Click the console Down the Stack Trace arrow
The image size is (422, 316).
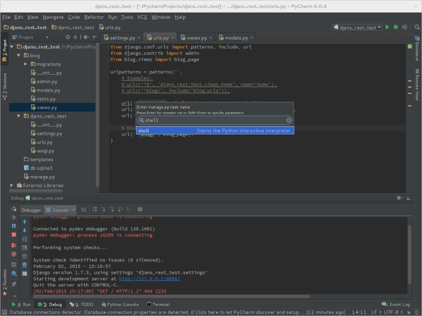coord(25,230)
